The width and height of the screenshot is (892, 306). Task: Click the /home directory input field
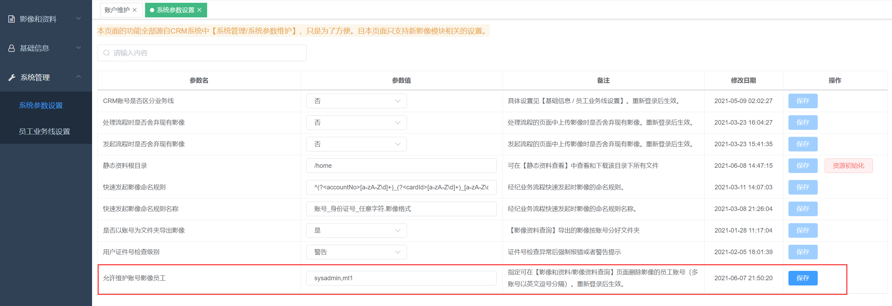click(x=401, y=166)
